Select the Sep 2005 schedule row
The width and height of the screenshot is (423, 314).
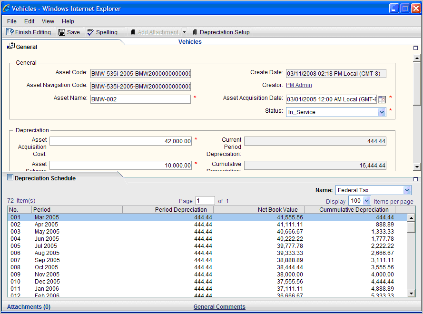tap(207, 260)
